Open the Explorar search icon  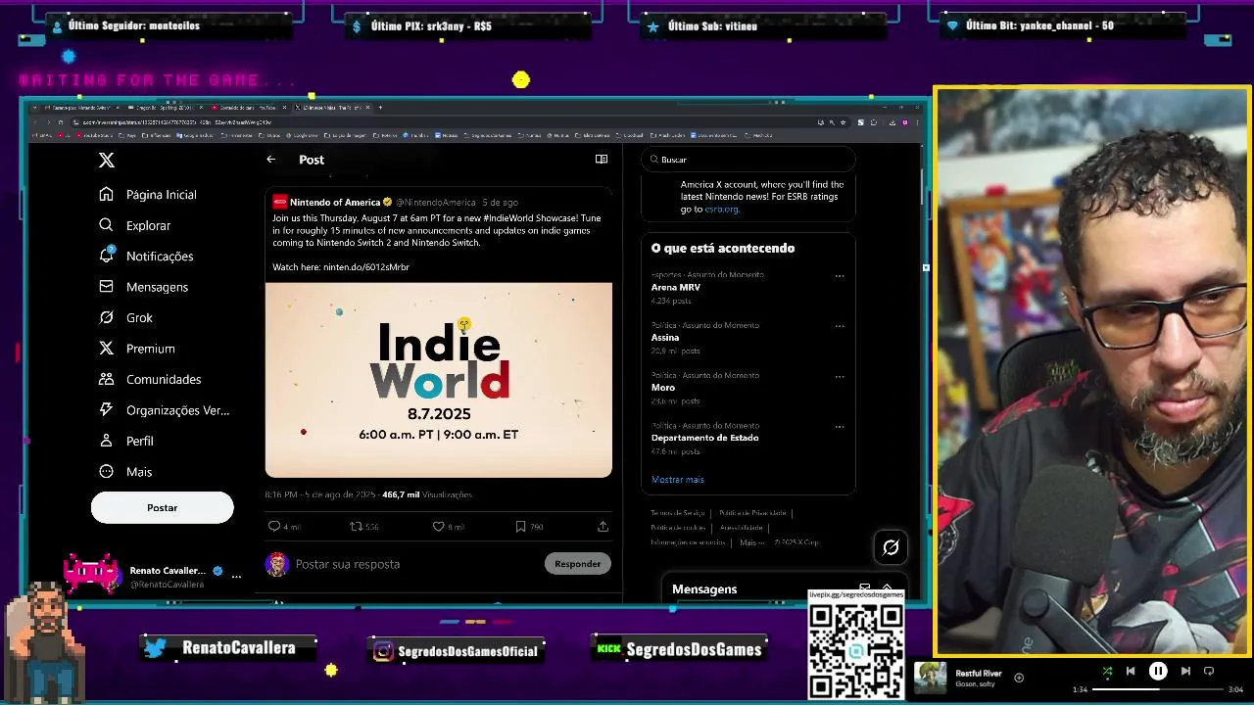pyautogui.click(x=106, y=225)
